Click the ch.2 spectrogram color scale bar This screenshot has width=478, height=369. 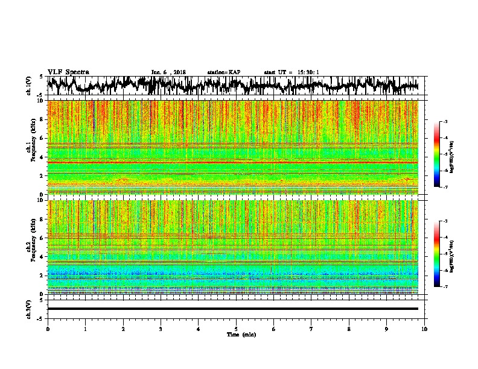pos(436,254)
